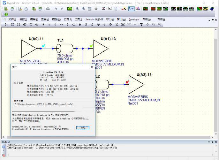Viewport: 219px width, 160px height.
Task: Click the highlighted oscilloscope waveform icon
Action: coord(132,9)
